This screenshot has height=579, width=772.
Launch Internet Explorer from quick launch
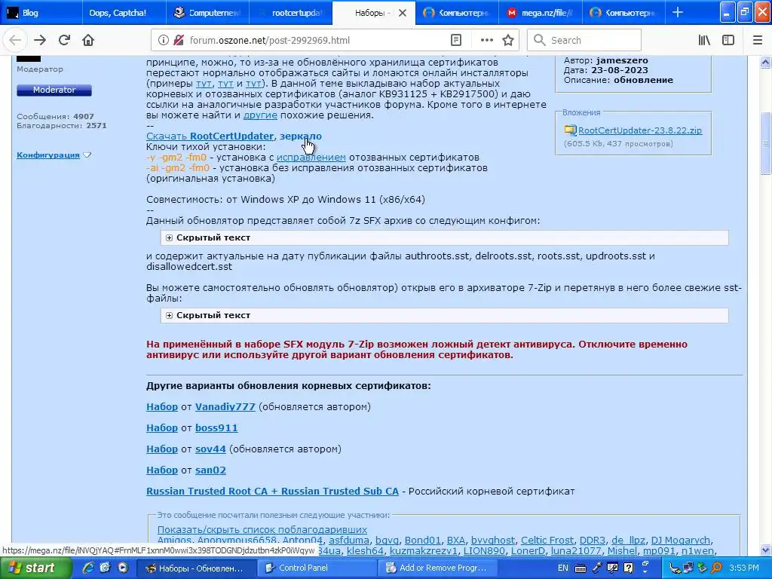tap(88, 568)
